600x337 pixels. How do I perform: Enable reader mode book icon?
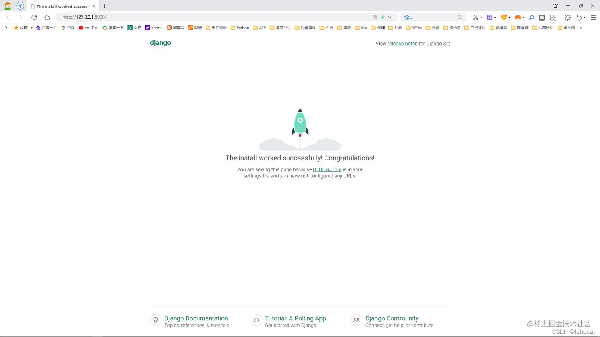click(x=542, y=17)
